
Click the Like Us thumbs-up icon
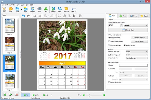pos(74,10)
